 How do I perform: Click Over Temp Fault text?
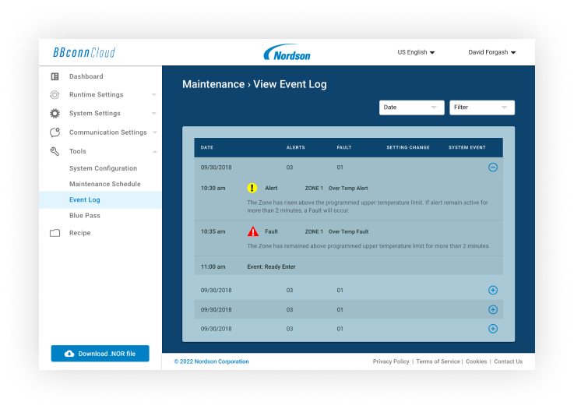[348, 232]
